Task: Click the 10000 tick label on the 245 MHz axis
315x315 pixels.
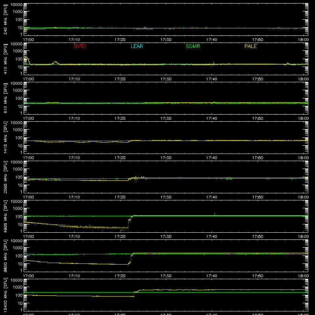Action: point(17,5)
